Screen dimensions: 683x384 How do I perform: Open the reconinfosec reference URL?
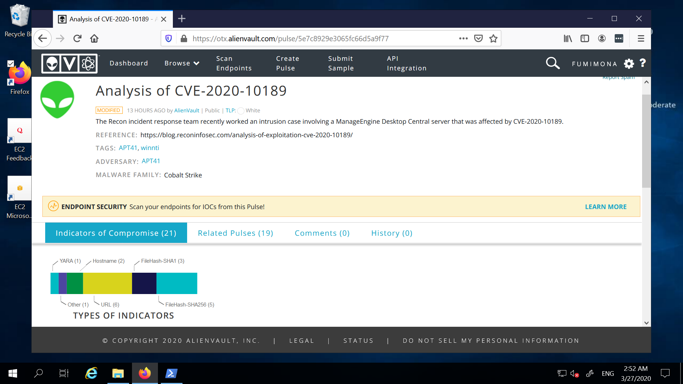click(247, 135)
